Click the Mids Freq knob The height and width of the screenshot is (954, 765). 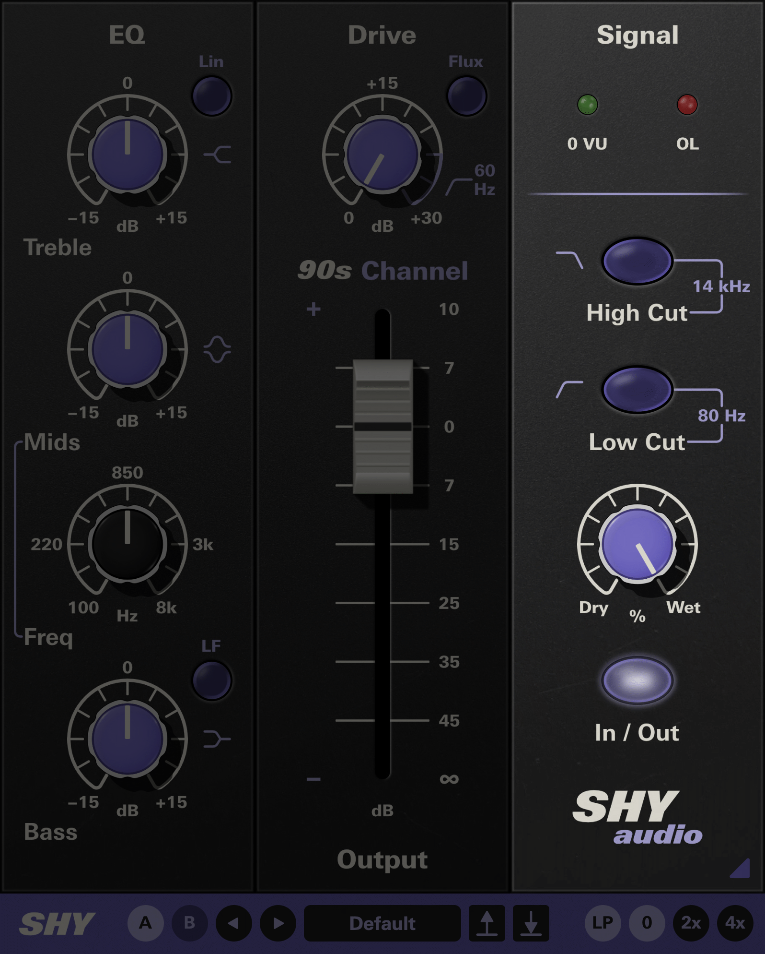tap(127, 544)
